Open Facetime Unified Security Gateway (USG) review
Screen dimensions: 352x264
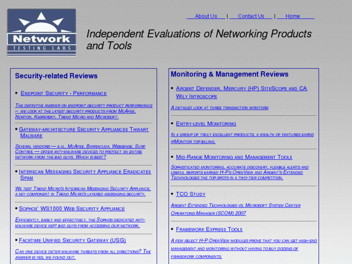73,240
